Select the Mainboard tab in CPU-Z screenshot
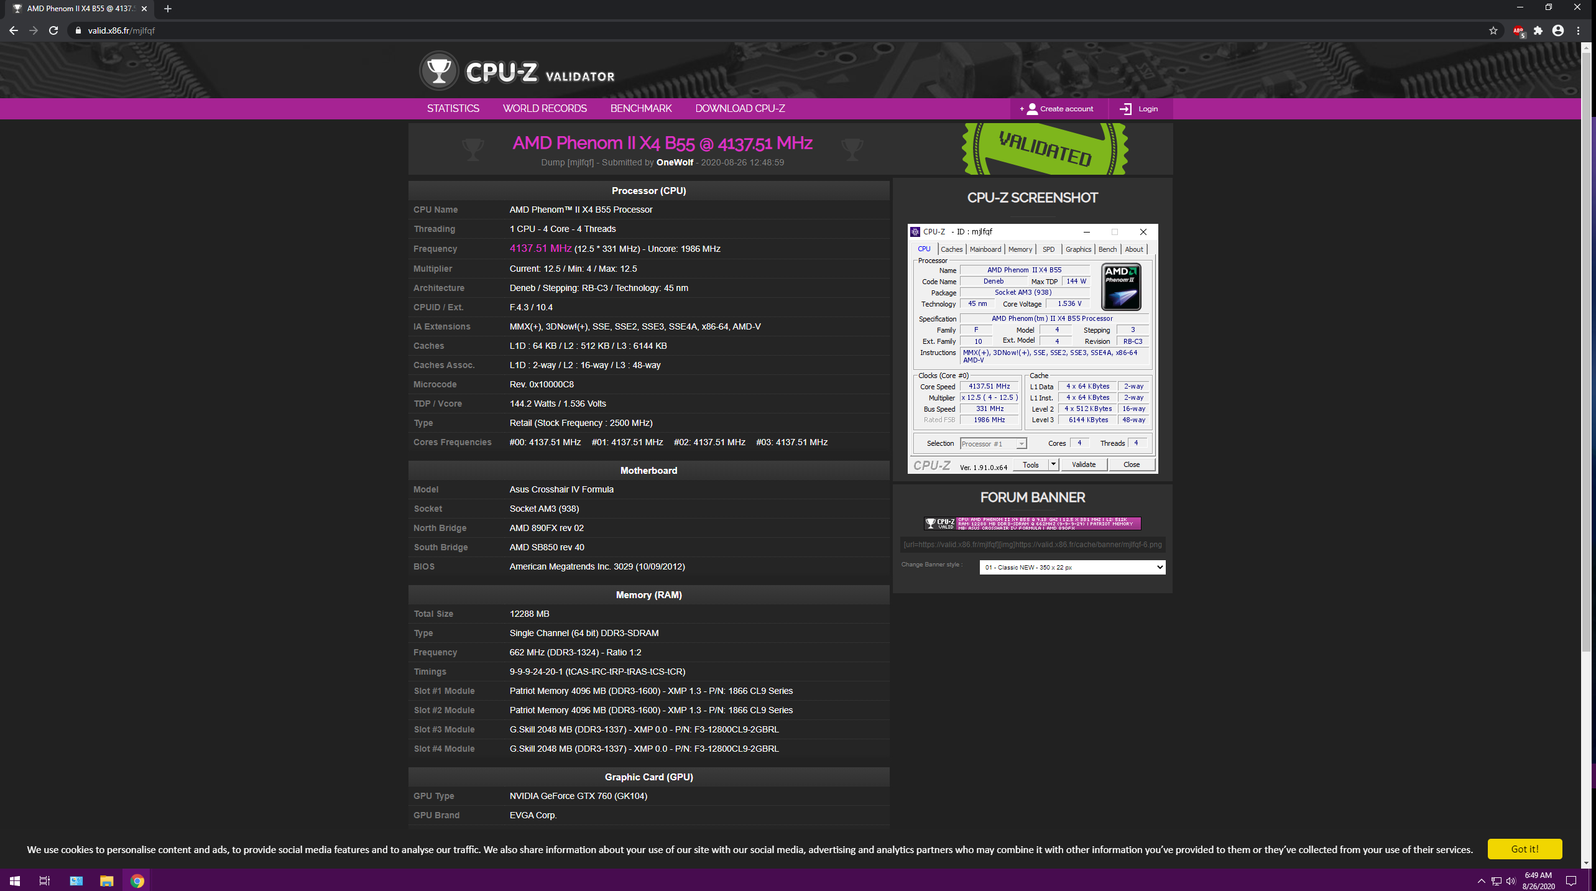The image size is (1596, 891). point(985,249)
